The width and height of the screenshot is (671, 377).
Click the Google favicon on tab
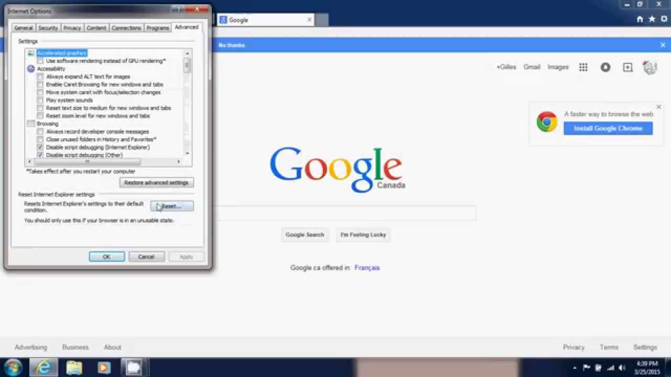point(223,20)
